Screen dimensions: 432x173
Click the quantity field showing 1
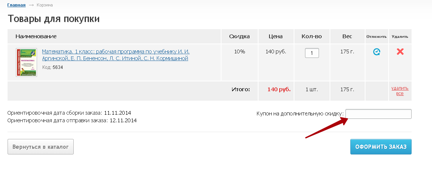pos(312,53)
